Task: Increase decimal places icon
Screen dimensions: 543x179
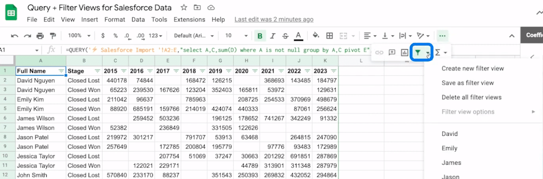Action: [x=141, y=36]
